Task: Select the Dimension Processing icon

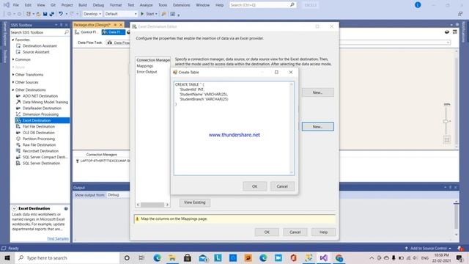Action: [x=18, y=114]
